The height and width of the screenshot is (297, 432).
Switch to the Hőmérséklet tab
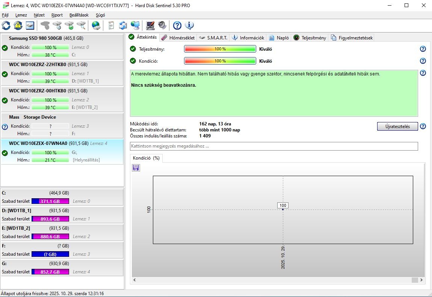click(178, 38)
